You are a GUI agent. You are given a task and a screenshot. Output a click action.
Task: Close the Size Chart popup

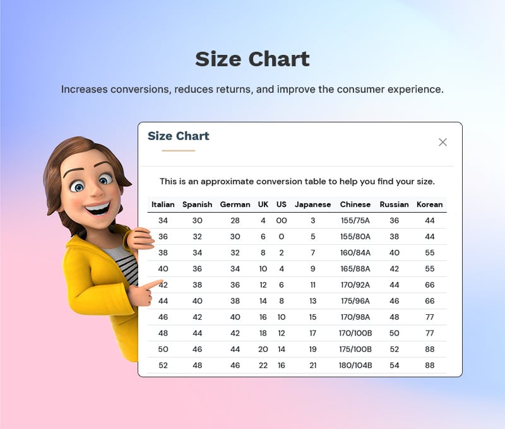point(443,142)
